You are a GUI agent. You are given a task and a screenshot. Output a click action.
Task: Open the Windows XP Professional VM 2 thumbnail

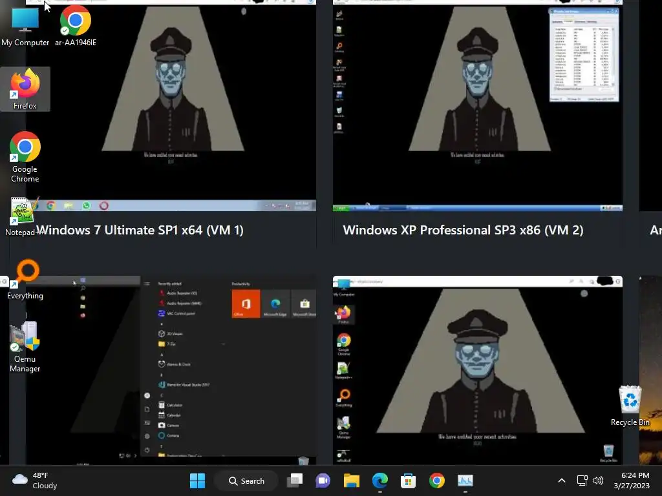[x=478, y=105]
